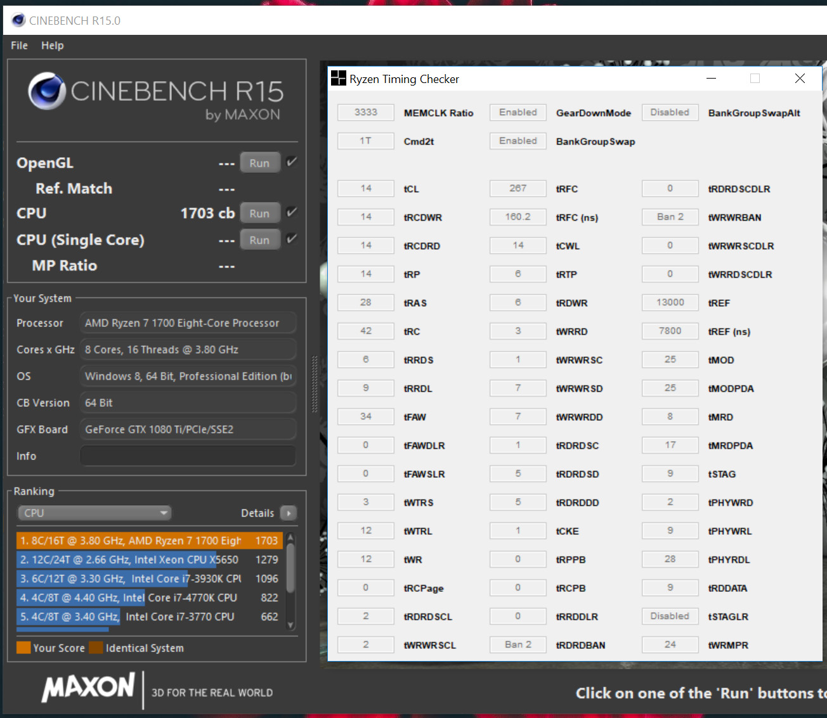The height and width of the screenshot is (718, 827).
Task: Click the Cinebench R15 sphere logo
Action: click(x=47, y=91)
